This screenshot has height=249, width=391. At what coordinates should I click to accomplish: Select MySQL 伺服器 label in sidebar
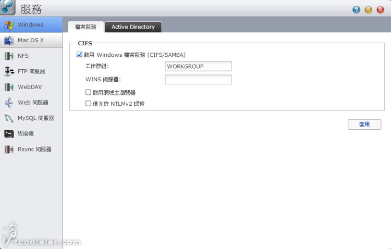tap(36, 118)
